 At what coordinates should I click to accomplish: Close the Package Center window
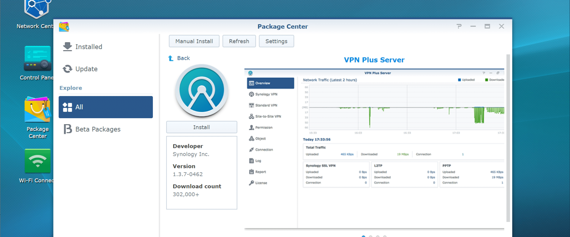click(501, 26)
